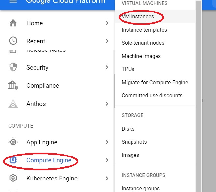Select Compute Engine in the menu
This screenshot has height=192, width=216.
(49, 160)
